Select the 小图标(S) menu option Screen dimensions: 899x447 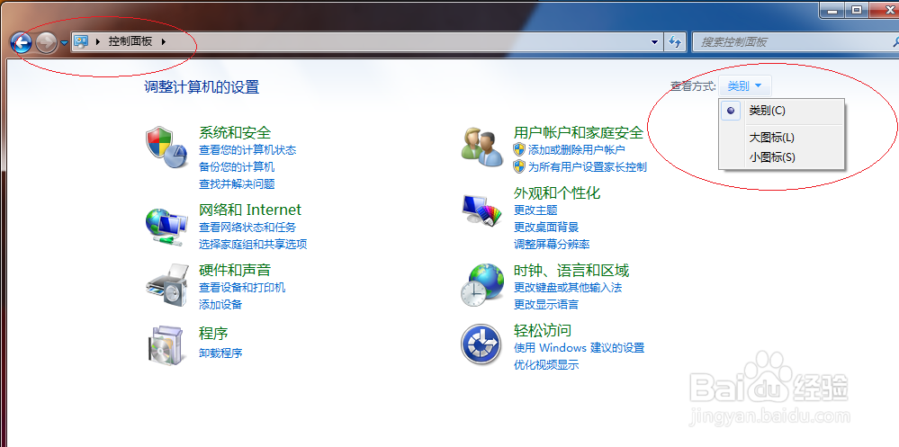tap(781, 157)
